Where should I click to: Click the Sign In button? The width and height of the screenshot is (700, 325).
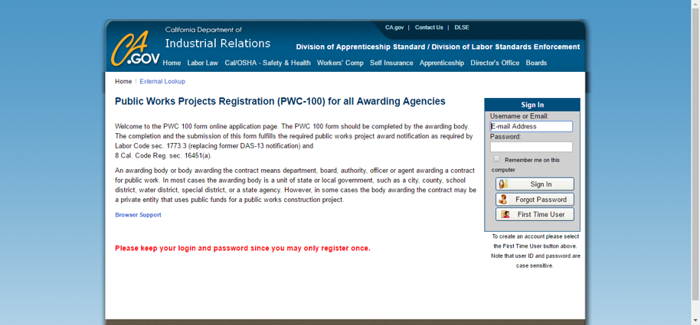click(x=535, y=184)
